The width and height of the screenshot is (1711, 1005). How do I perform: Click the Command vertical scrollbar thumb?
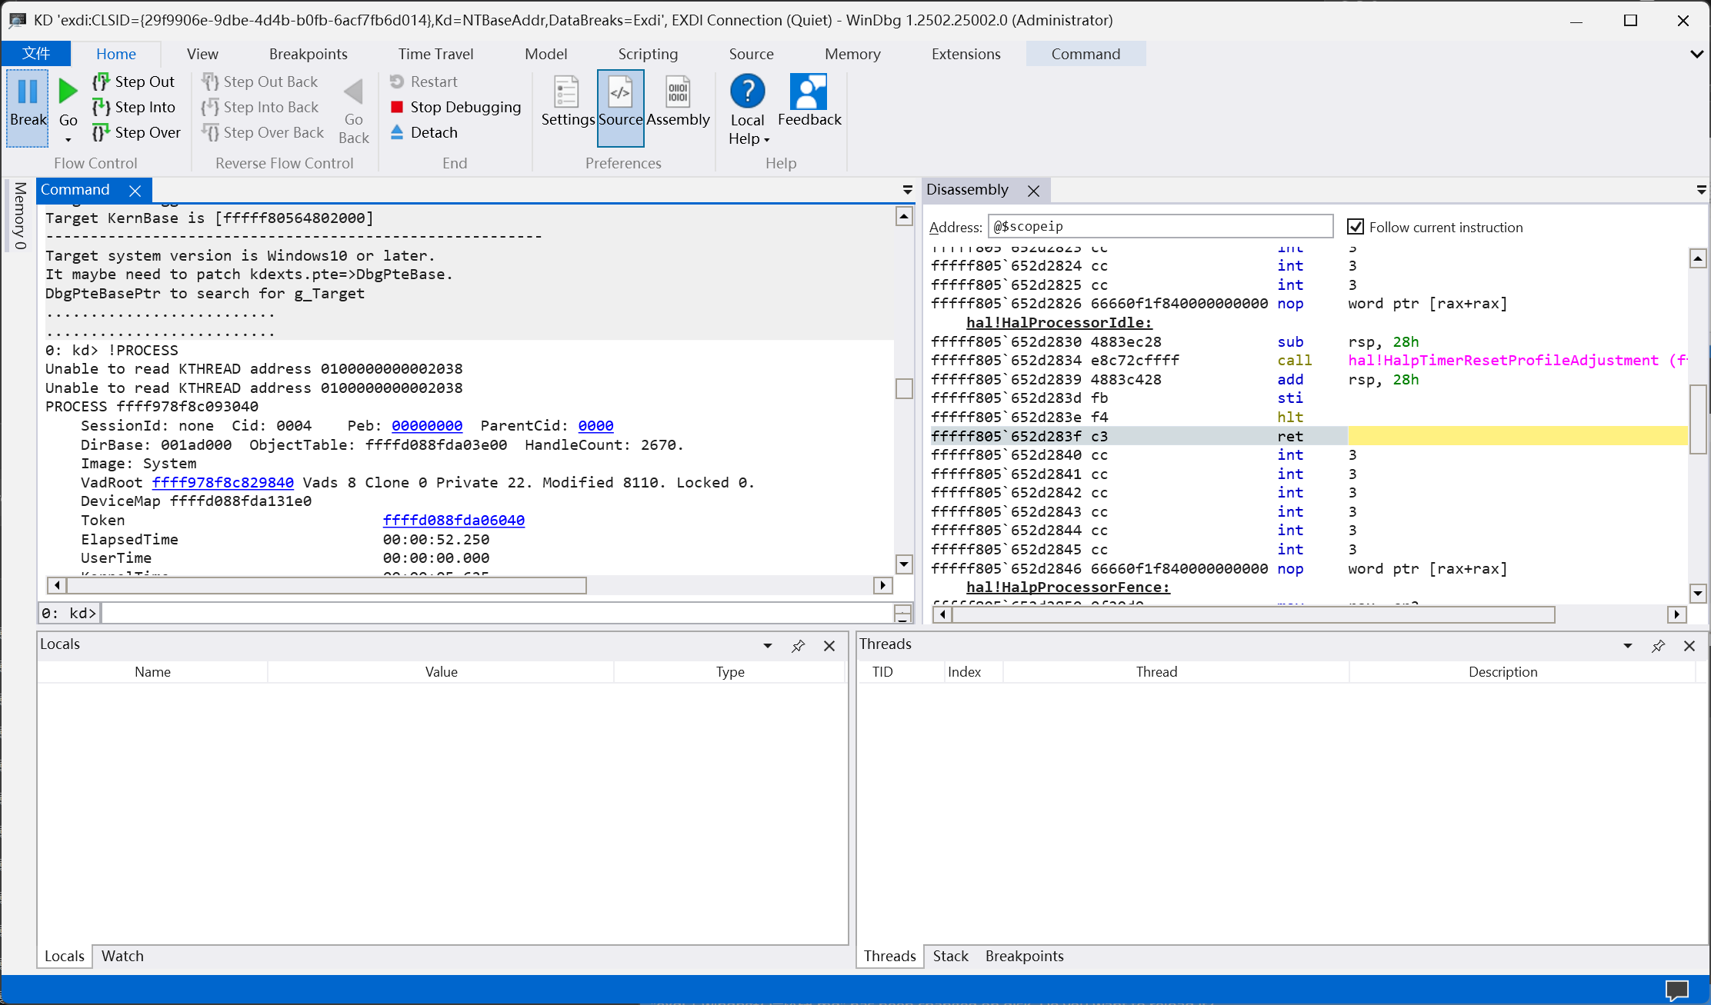click(904, 388)
